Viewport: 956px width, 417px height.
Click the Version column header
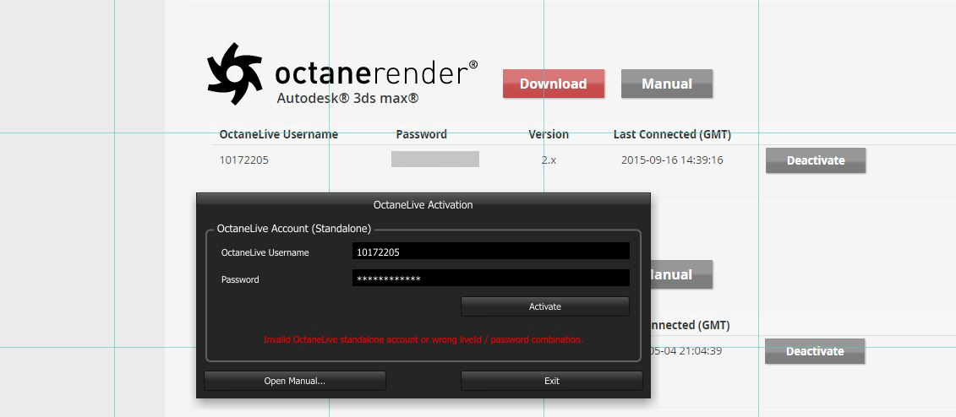pyautogui.click(x=549, y=134)
